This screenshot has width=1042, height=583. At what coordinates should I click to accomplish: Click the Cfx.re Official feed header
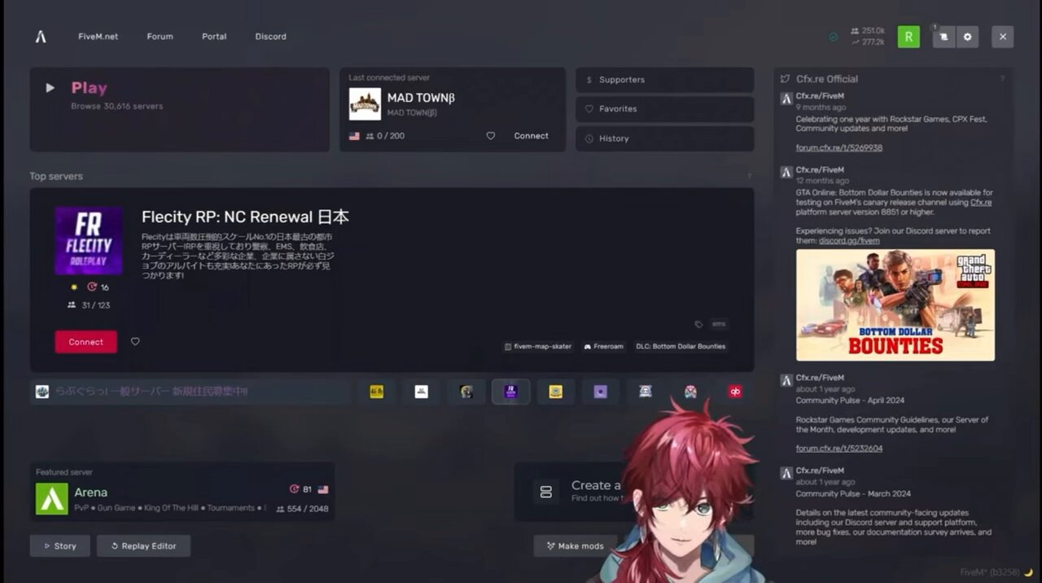tap(827, 79)
